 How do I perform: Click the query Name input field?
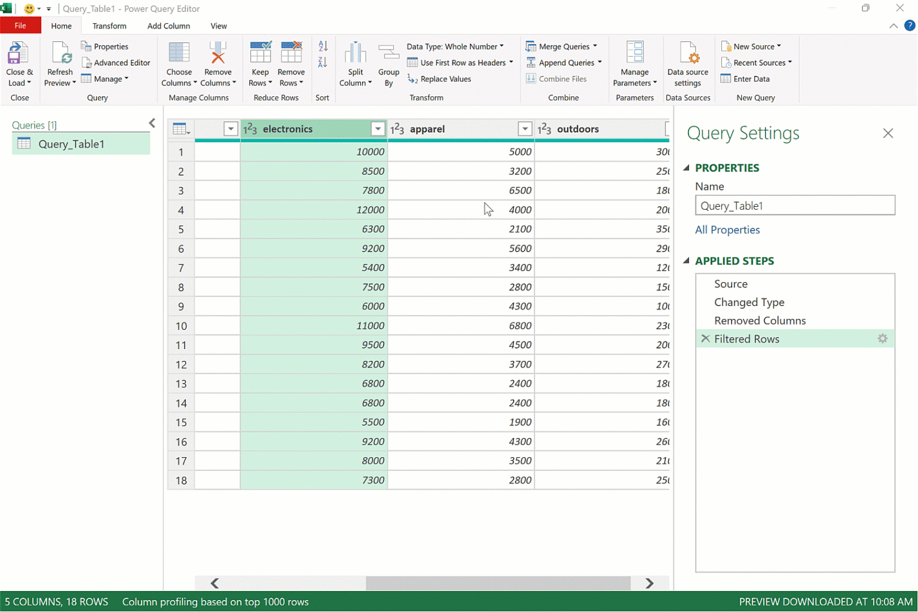[794, 206]
